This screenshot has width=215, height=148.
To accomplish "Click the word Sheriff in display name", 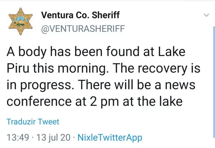I will tap(106, 15).
